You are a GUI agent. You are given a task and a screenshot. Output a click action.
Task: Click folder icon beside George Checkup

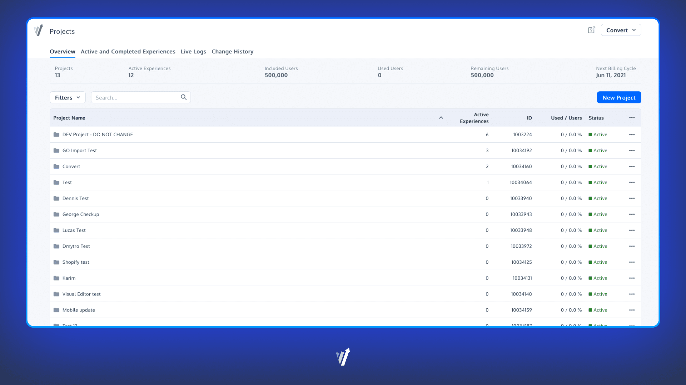tap(56, 215)
